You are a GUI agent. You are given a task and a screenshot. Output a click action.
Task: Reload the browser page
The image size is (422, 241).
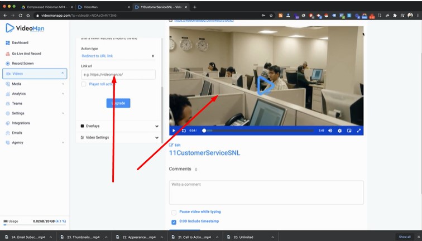(21, 16)
